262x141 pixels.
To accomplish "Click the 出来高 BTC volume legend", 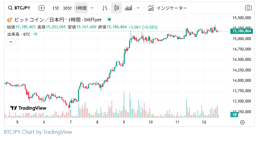I will tap(19, 34).
